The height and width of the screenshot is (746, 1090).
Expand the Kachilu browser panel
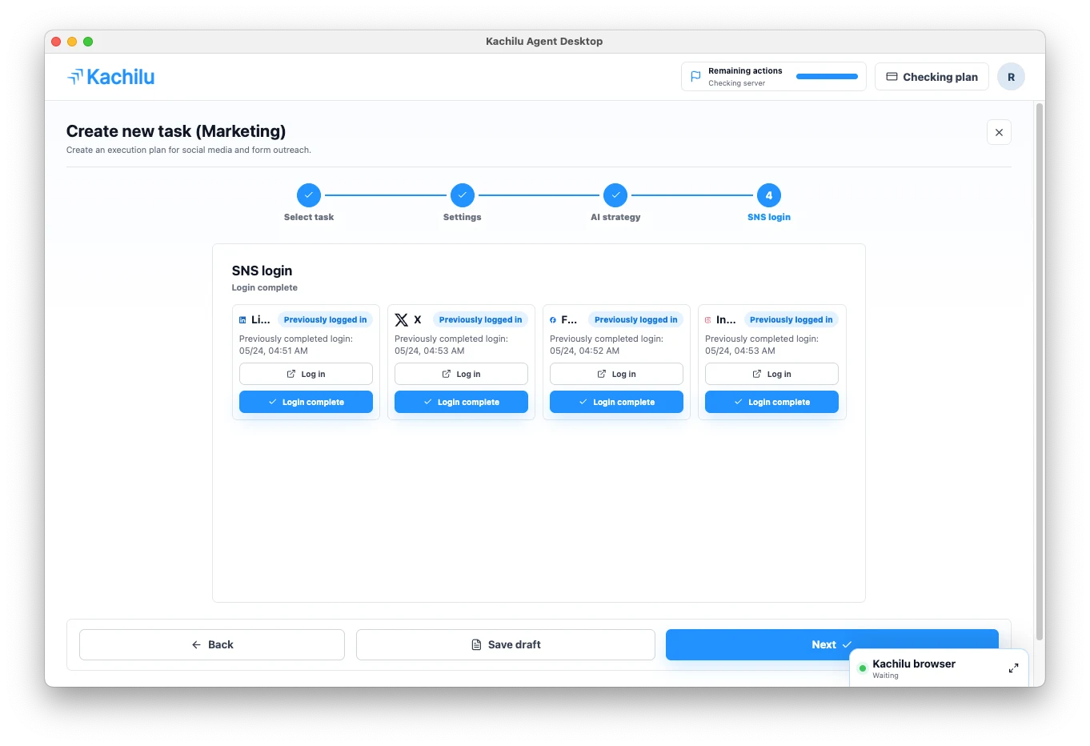pos(1013,668)
